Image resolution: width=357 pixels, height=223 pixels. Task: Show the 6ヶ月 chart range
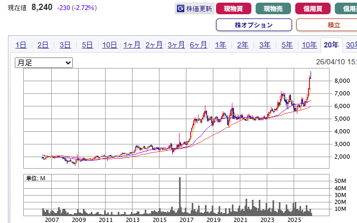tap(199, 45)
